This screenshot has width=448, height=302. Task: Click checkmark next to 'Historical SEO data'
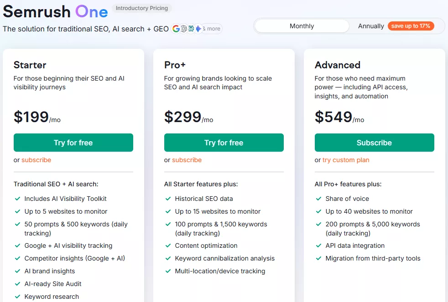click(168, 199)
